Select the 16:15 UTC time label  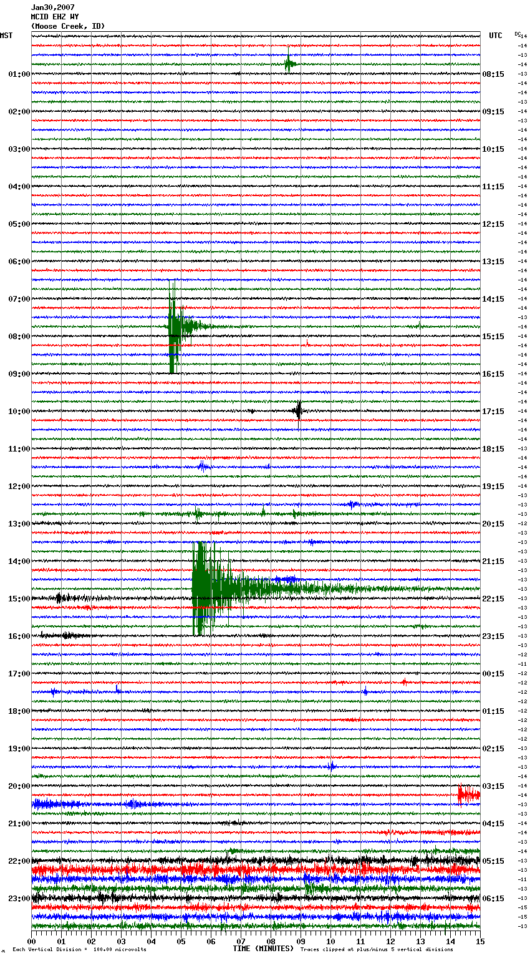pyautogui.click(x=493, y=374)
